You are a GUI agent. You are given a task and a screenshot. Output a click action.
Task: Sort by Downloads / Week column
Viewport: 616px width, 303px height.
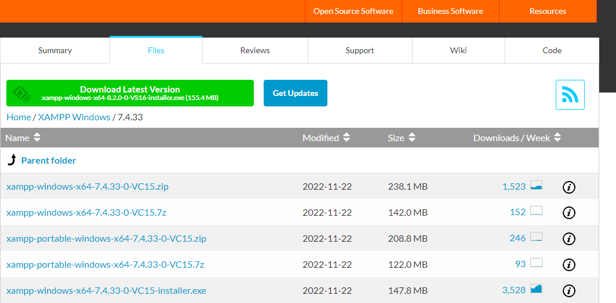point(517,138)
